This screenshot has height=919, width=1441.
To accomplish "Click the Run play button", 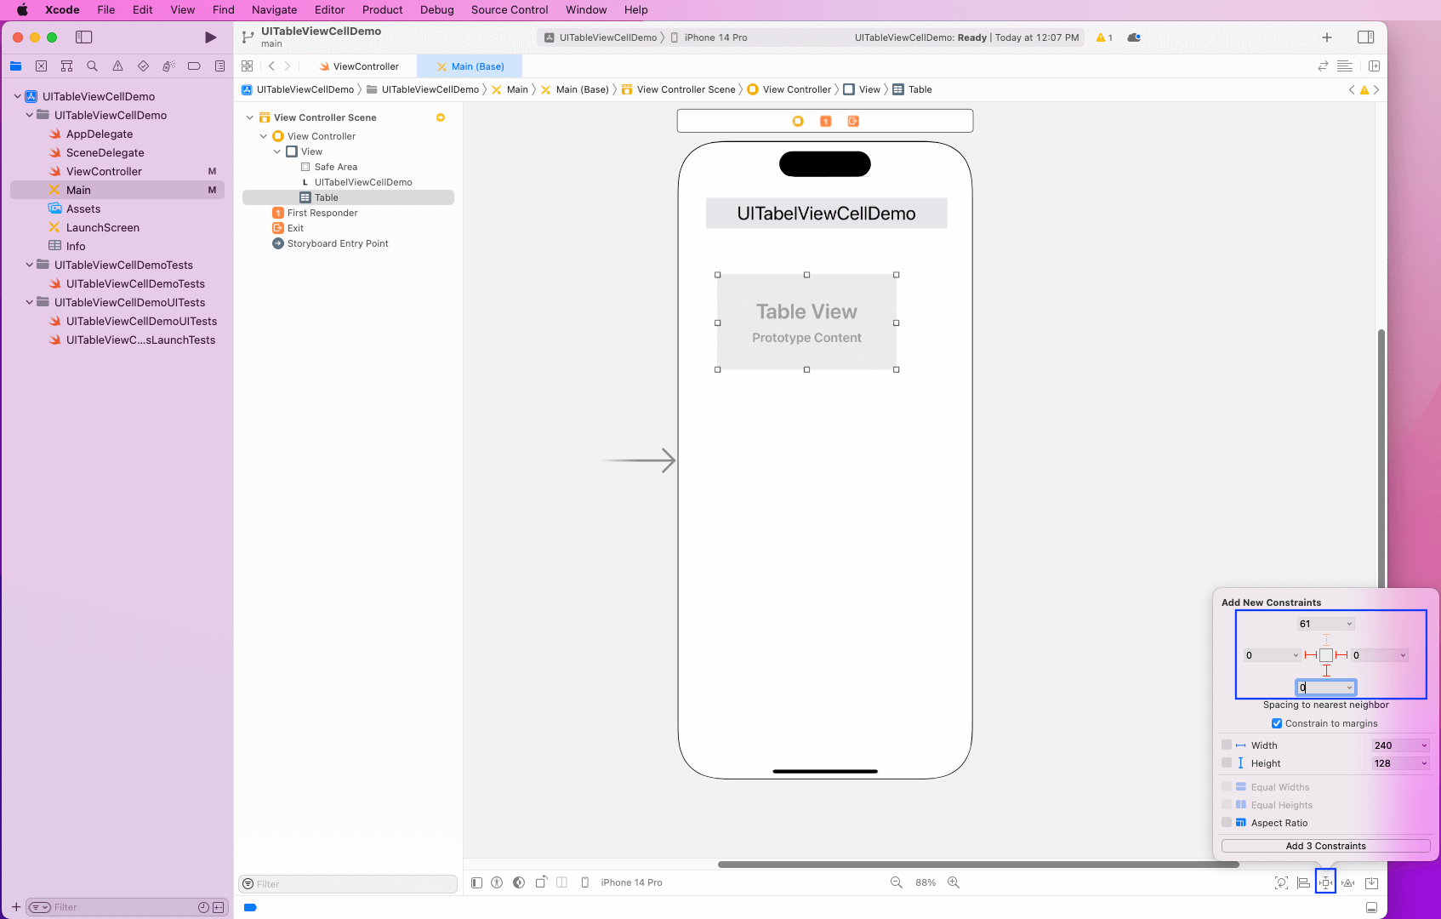I will (x=210, y=37).
